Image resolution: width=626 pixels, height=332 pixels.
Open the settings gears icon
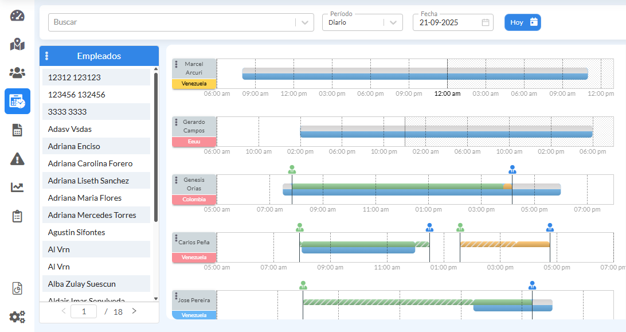coord(17,317)
